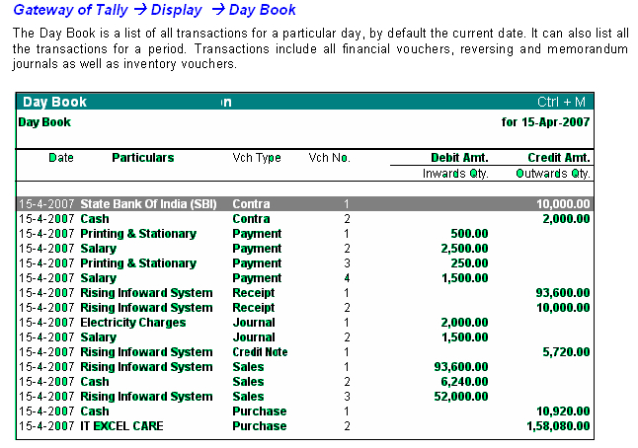Click the Credit Amt. column header
The height and width of the screenshot is (448, 638).
(x=559, y=158)
